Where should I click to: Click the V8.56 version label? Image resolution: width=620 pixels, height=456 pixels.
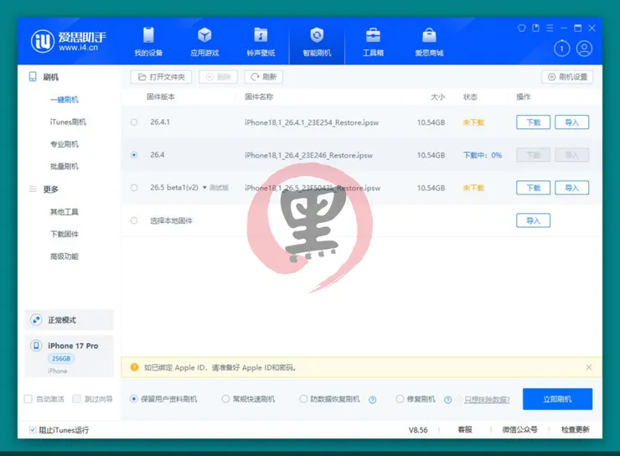click(x=418, y=430)
